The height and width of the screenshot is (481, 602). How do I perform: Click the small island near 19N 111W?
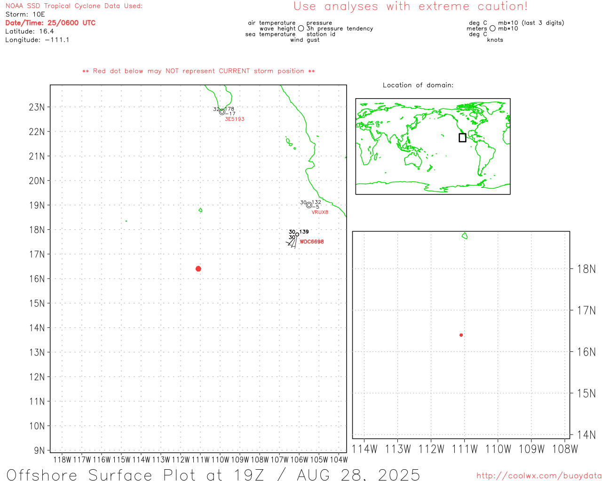200,210
